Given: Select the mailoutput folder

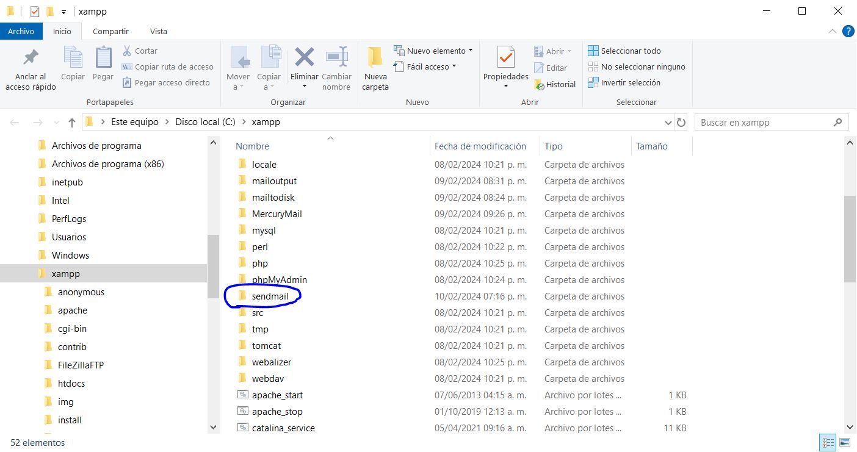Looking at the screenshot, I should click(x=274, y=181).
